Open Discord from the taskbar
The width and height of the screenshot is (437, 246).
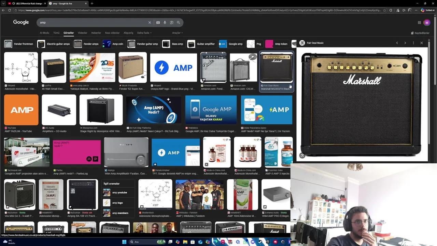(x=253, y=242)
